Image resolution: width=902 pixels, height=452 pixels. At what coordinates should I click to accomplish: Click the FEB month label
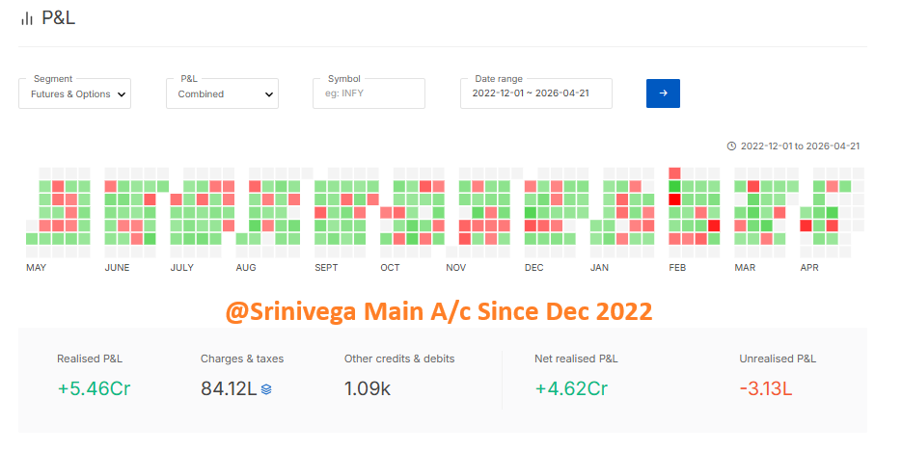coord(677,268)
